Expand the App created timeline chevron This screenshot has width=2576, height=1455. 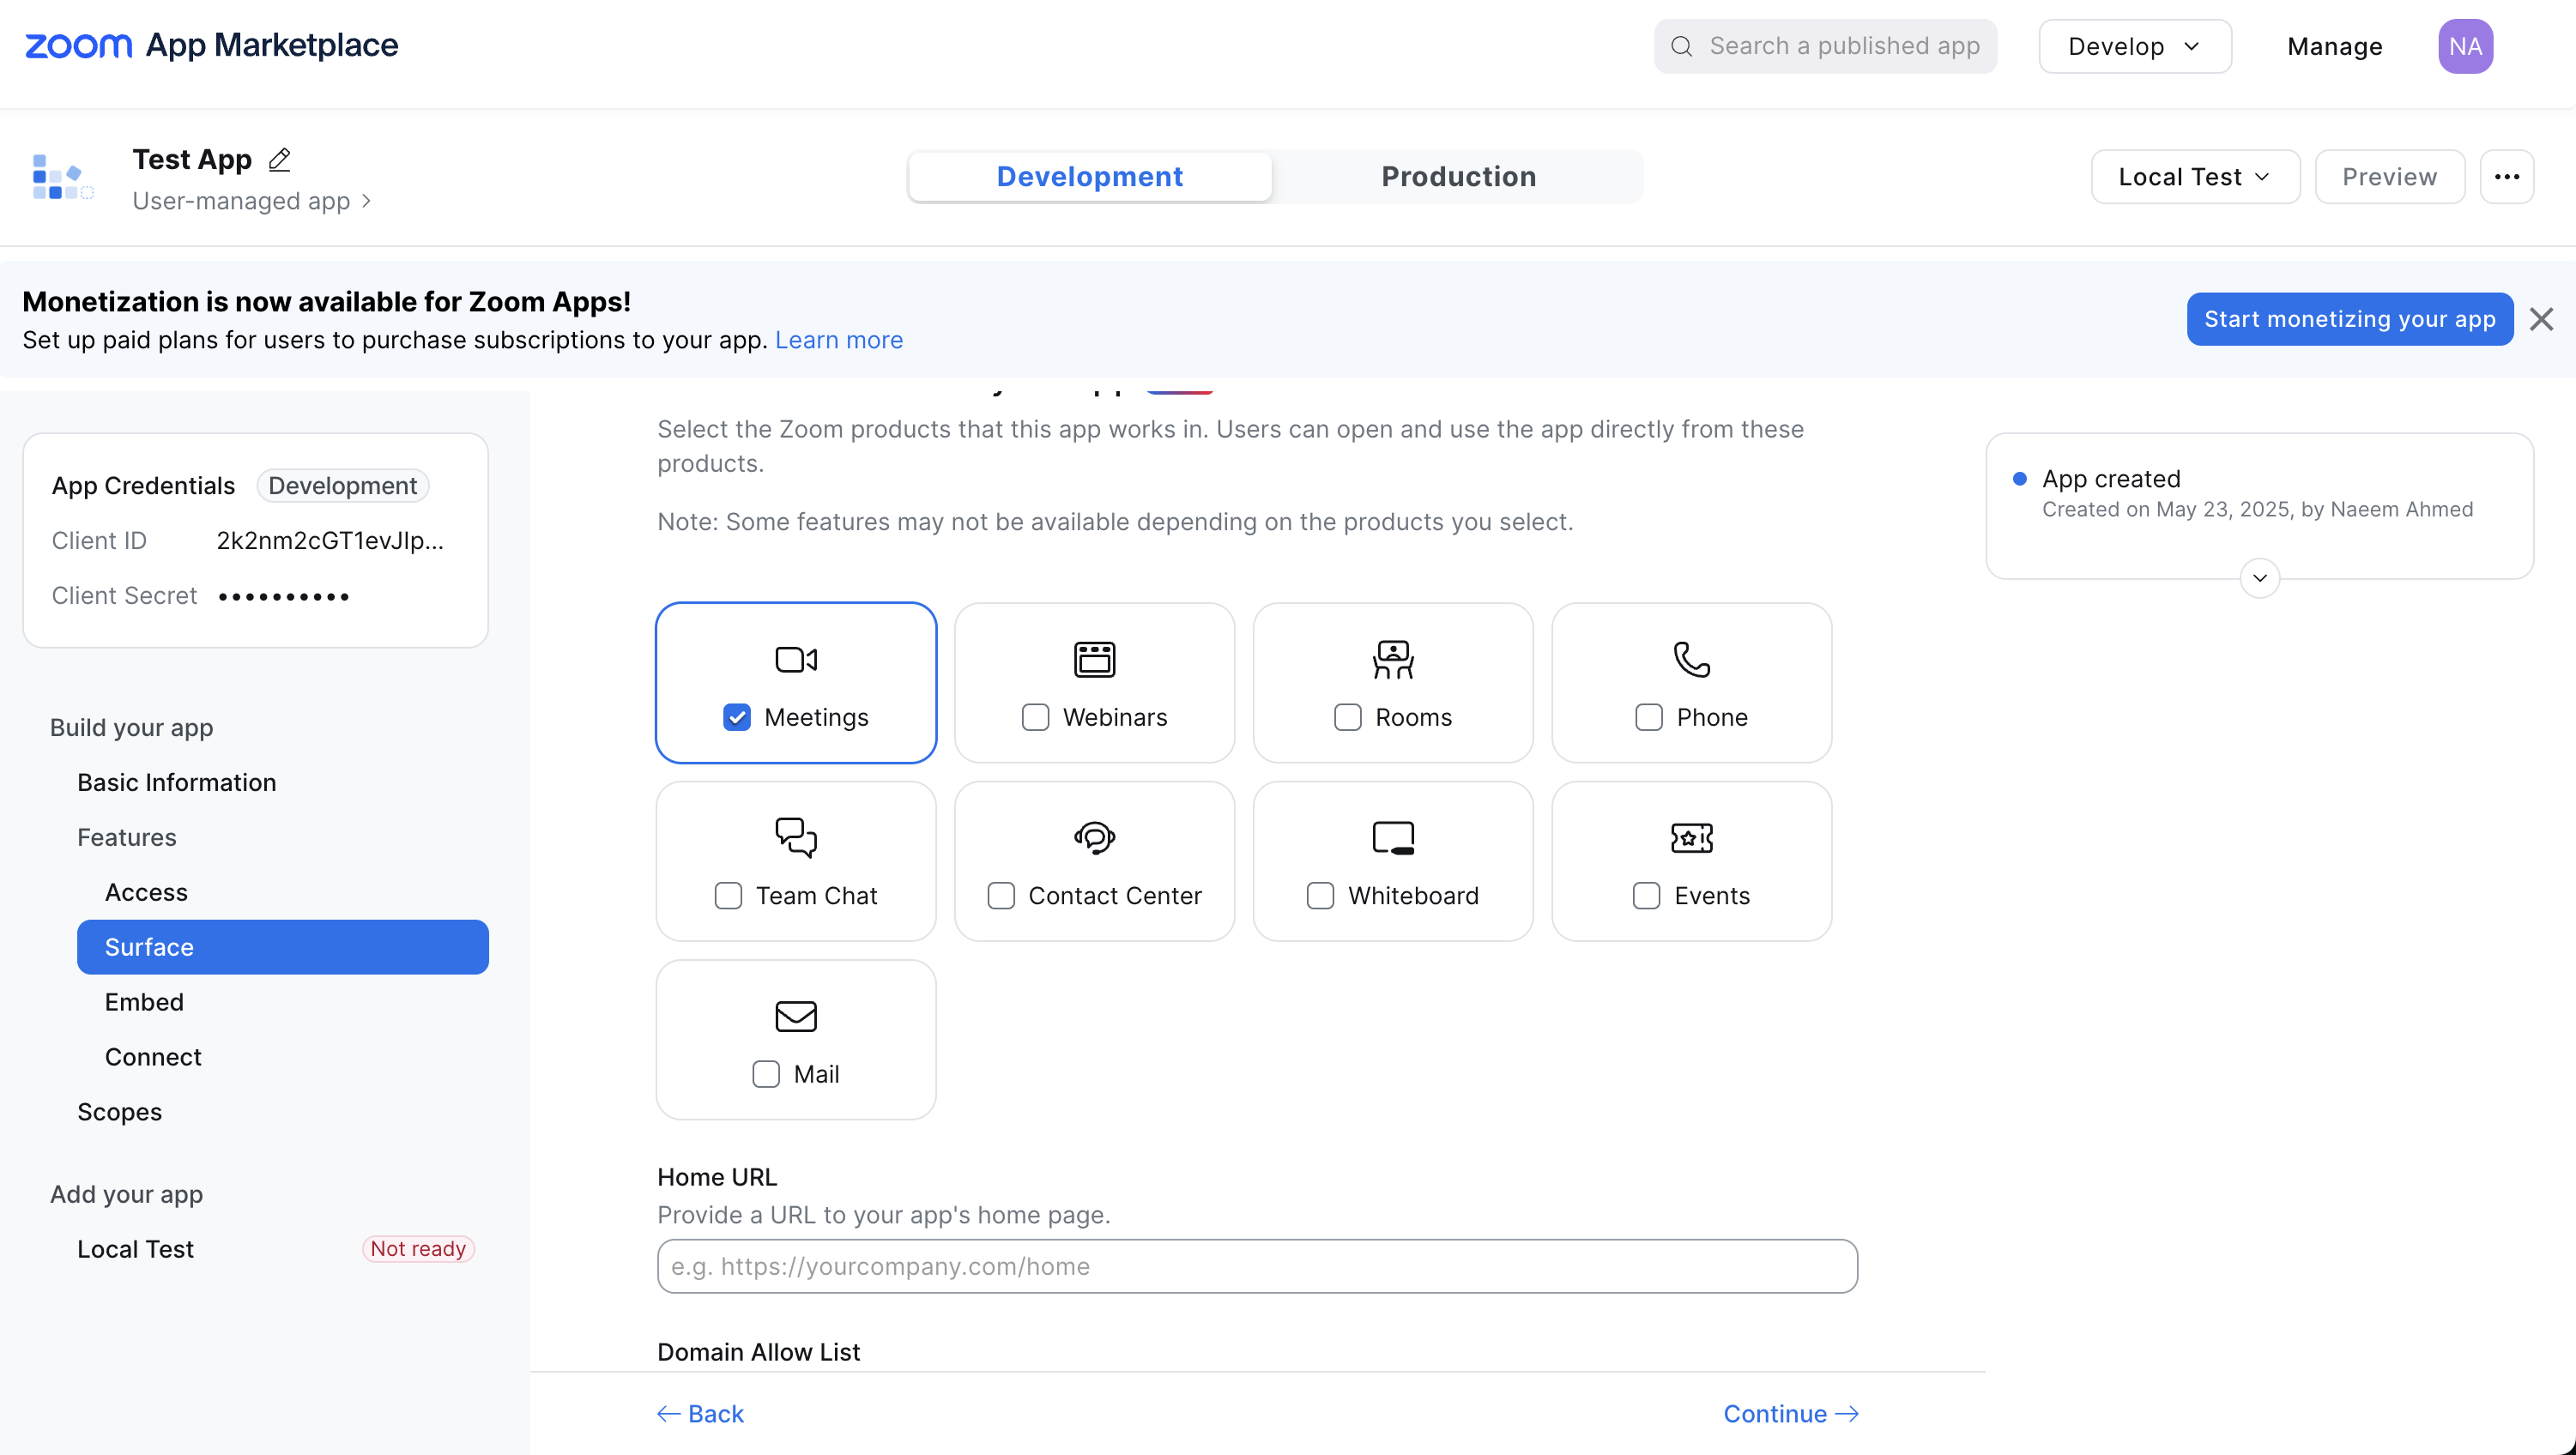coord(2259,578)
